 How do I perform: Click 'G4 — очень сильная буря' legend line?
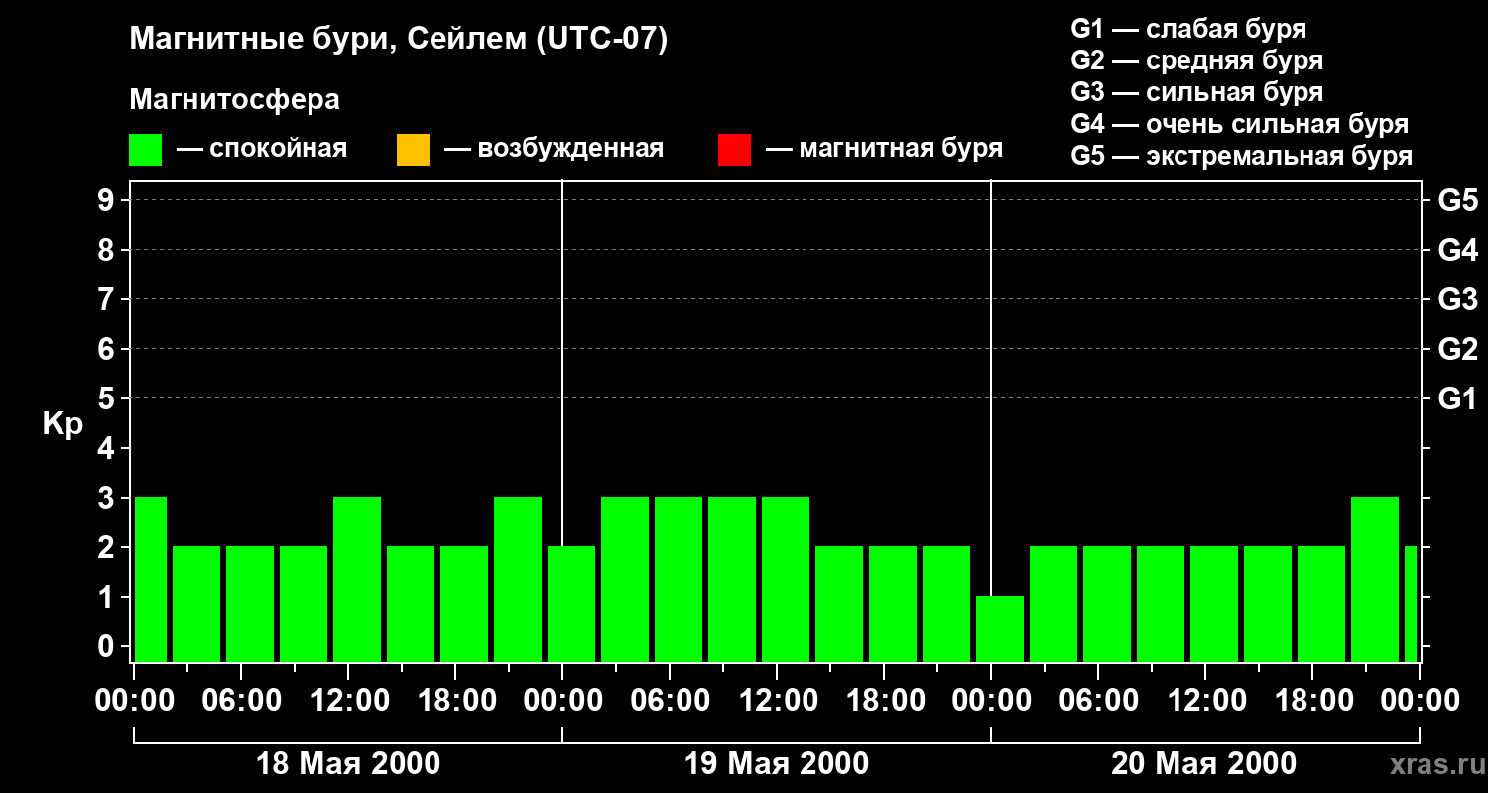[x=1239, y=124]
